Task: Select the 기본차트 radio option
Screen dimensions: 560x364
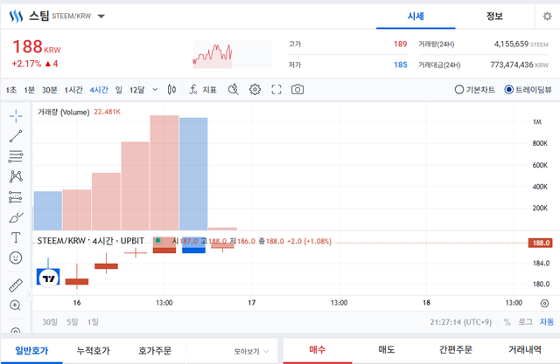Action: pyautogui.click(x=474, y=89)
